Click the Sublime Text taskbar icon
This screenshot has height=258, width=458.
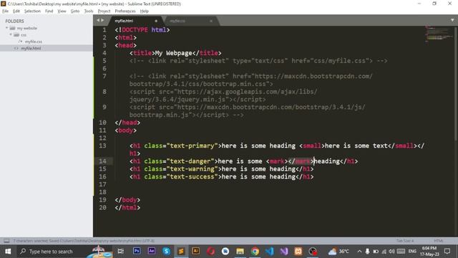point(181,252)
